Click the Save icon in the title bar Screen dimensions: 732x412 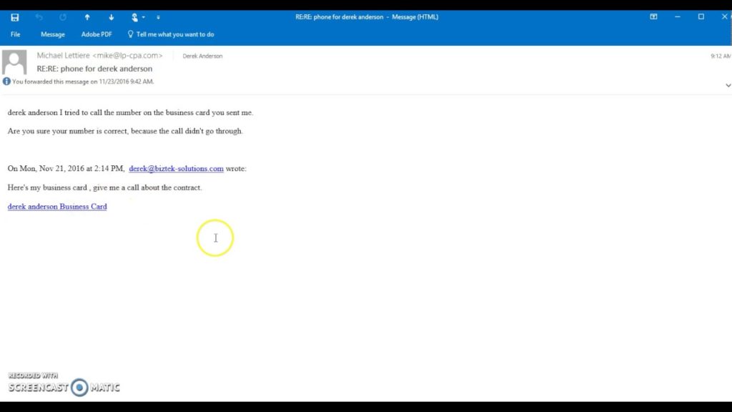click(x=15, y=17)
